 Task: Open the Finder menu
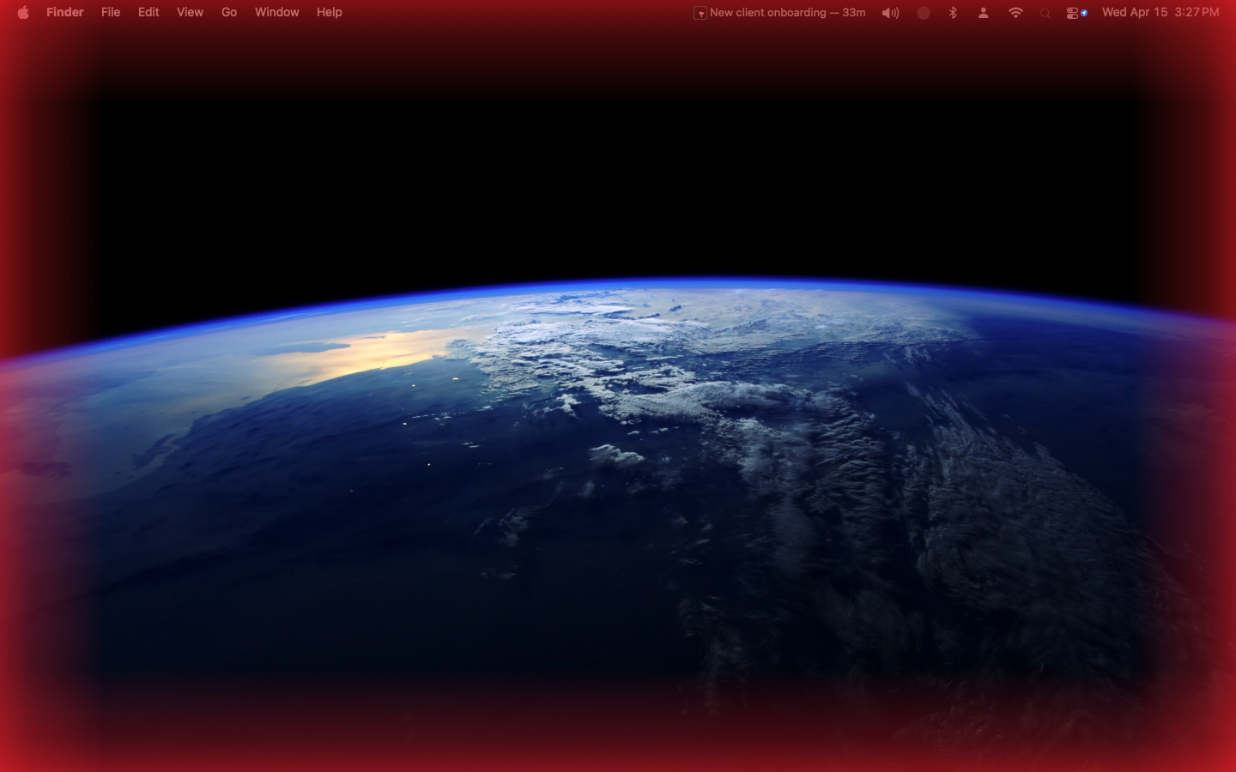65,12
